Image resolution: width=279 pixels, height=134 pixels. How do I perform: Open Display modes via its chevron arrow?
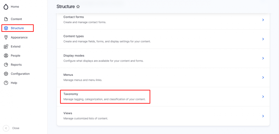[263, 59]
